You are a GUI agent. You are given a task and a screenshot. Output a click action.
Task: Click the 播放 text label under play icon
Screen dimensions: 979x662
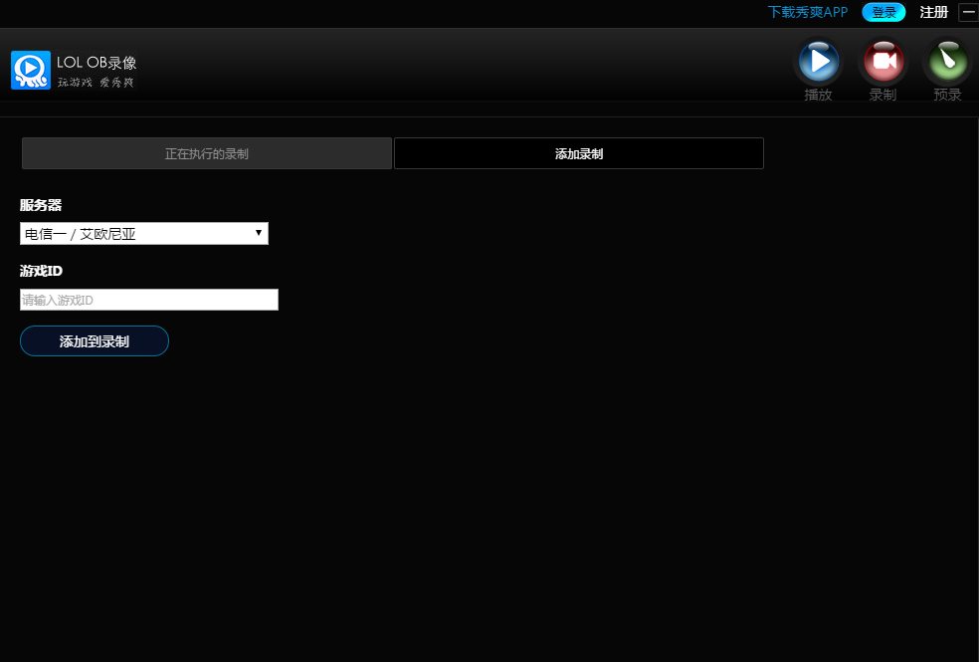(x=818, y=96)
